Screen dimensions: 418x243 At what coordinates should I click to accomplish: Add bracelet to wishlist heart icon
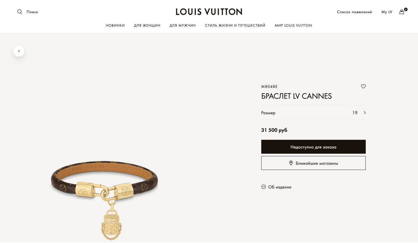pyautogui.click(x=363, y=86)
